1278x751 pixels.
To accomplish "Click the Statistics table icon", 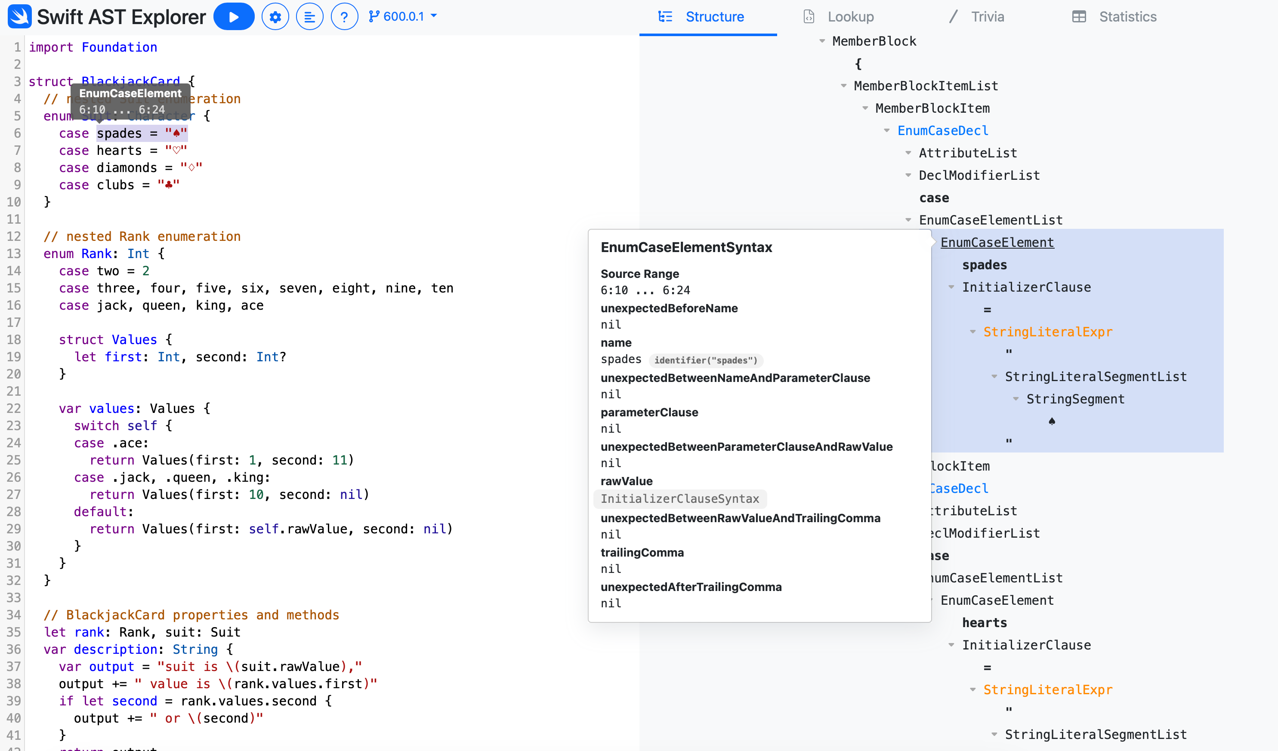I will coord(1079,17).
